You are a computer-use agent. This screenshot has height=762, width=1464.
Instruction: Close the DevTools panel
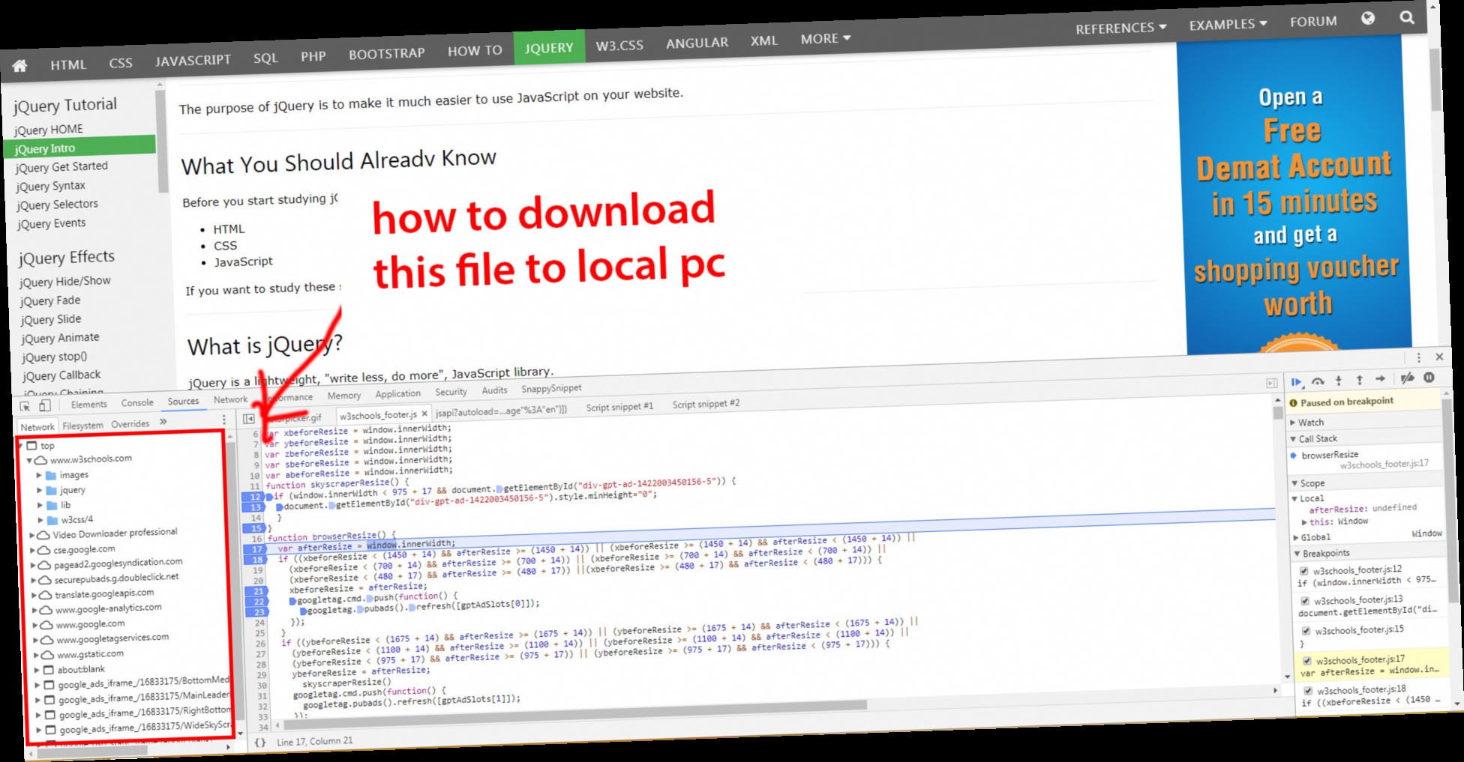[1439, 357]
